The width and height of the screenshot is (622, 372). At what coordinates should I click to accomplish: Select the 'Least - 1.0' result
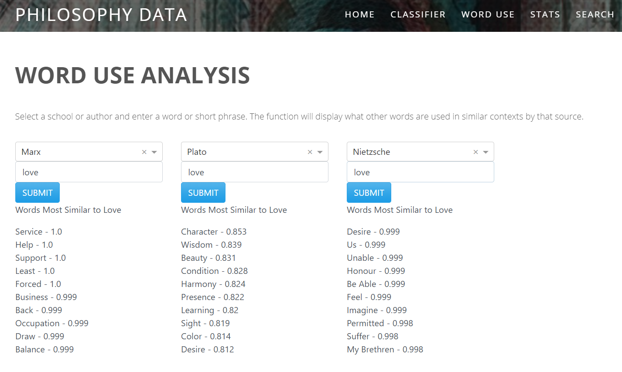[x=35, y=271]
